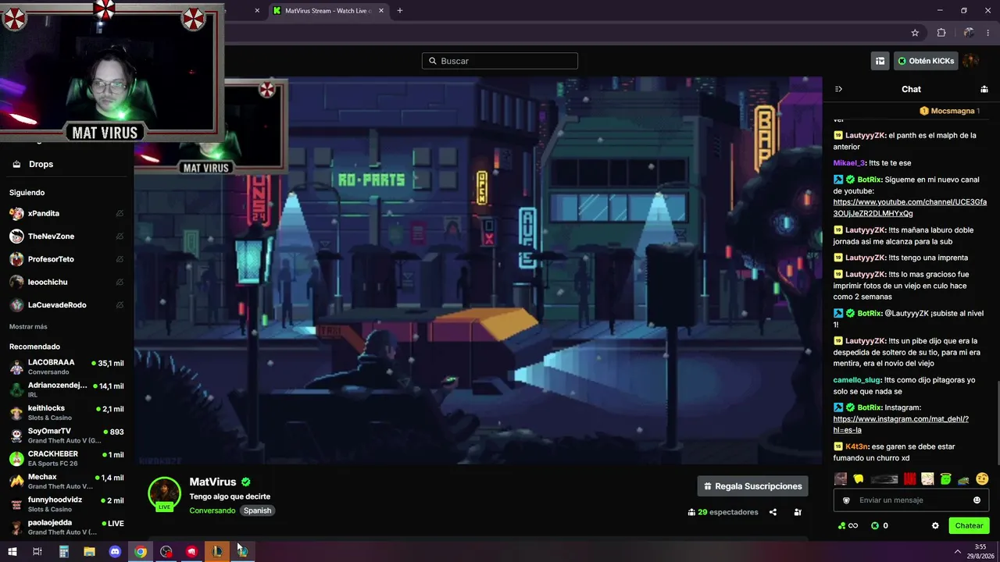This screenshot has width=1000, height=562.
Task: Toggle notifications for TheNevZone
Action: (x=120, y=236)
